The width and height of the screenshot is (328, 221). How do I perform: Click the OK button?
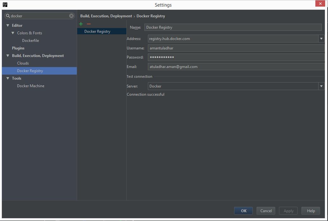point(244,211)
